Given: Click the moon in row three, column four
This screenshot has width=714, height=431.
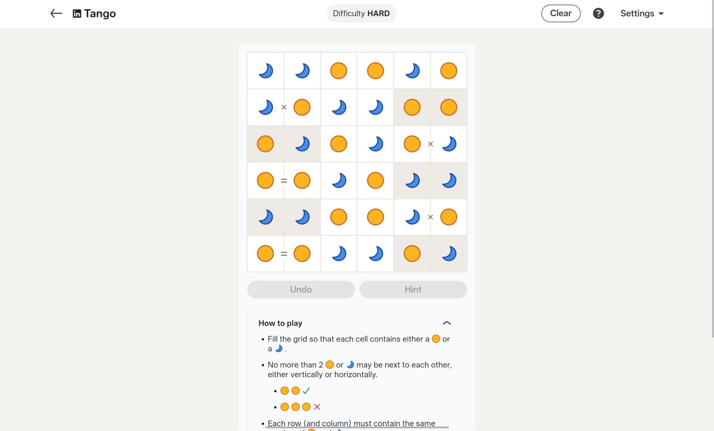Looking at the screenshot, I should tap(375, 144).
